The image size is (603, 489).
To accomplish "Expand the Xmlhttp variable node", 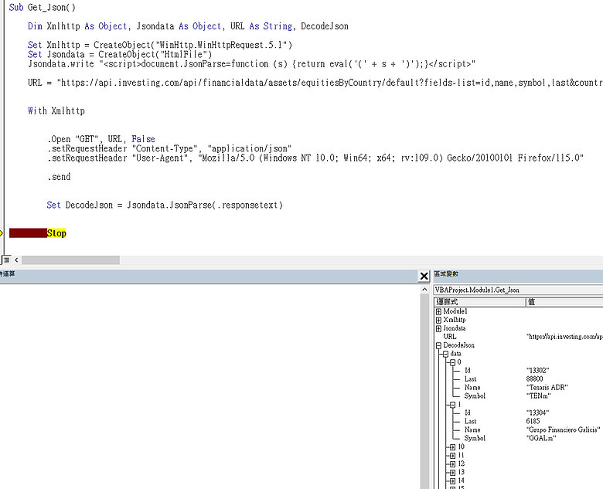I will [x=438, y=320].
